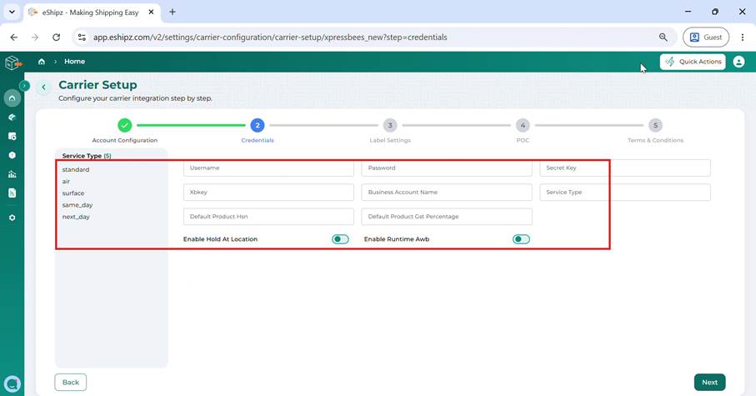The height and width of the screenshot is (396, 756).
Task: Focus the Secret Key field
Action: (x=625, y=168)
